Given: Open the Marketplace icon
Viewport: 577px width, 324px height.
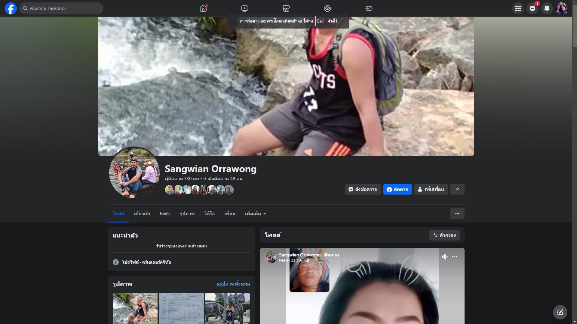Looking at the screenshot, I should tap(286, 8).
